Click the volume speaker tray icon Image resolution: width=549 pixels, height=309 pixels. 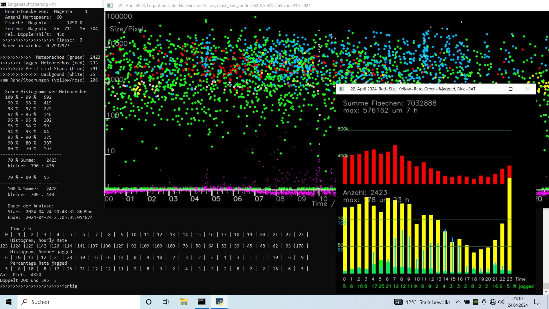point(501,302)
